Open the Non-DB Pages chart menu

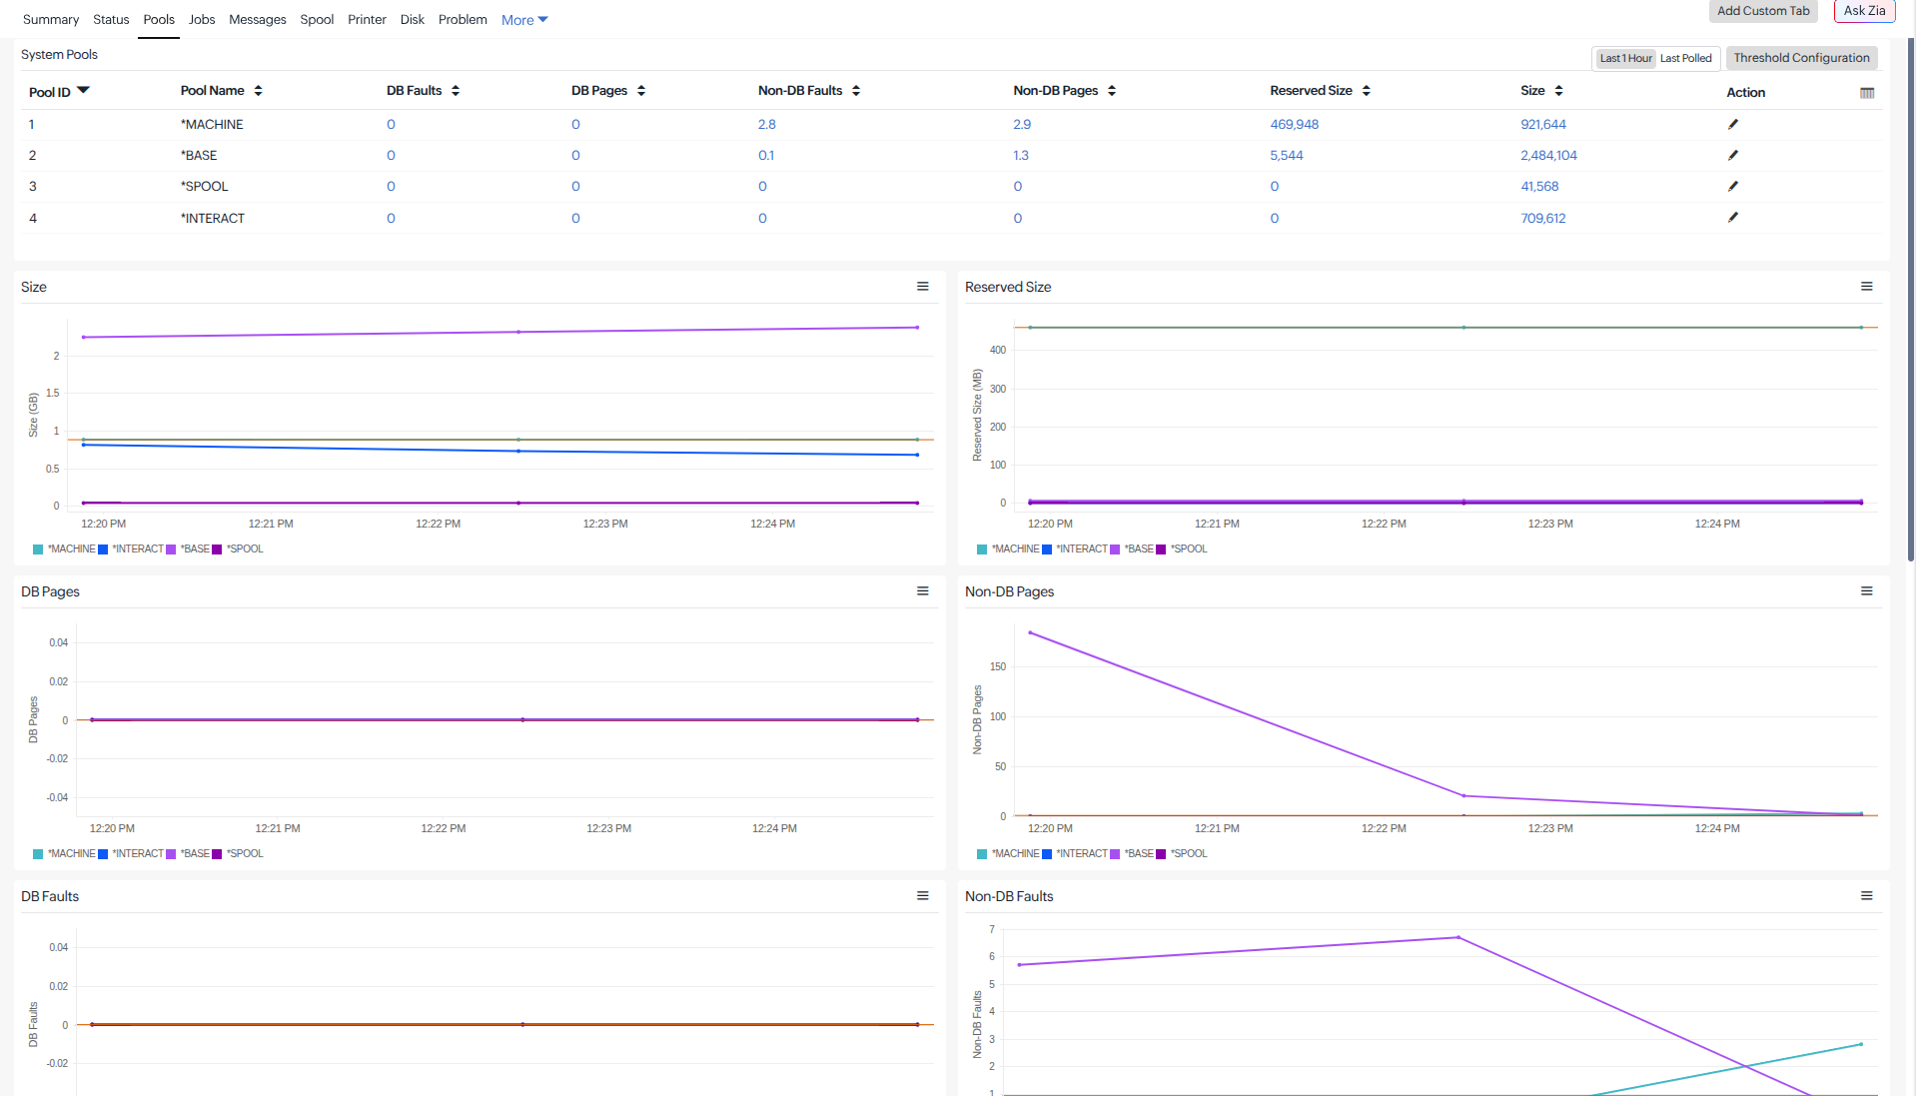click(1867, 591)
